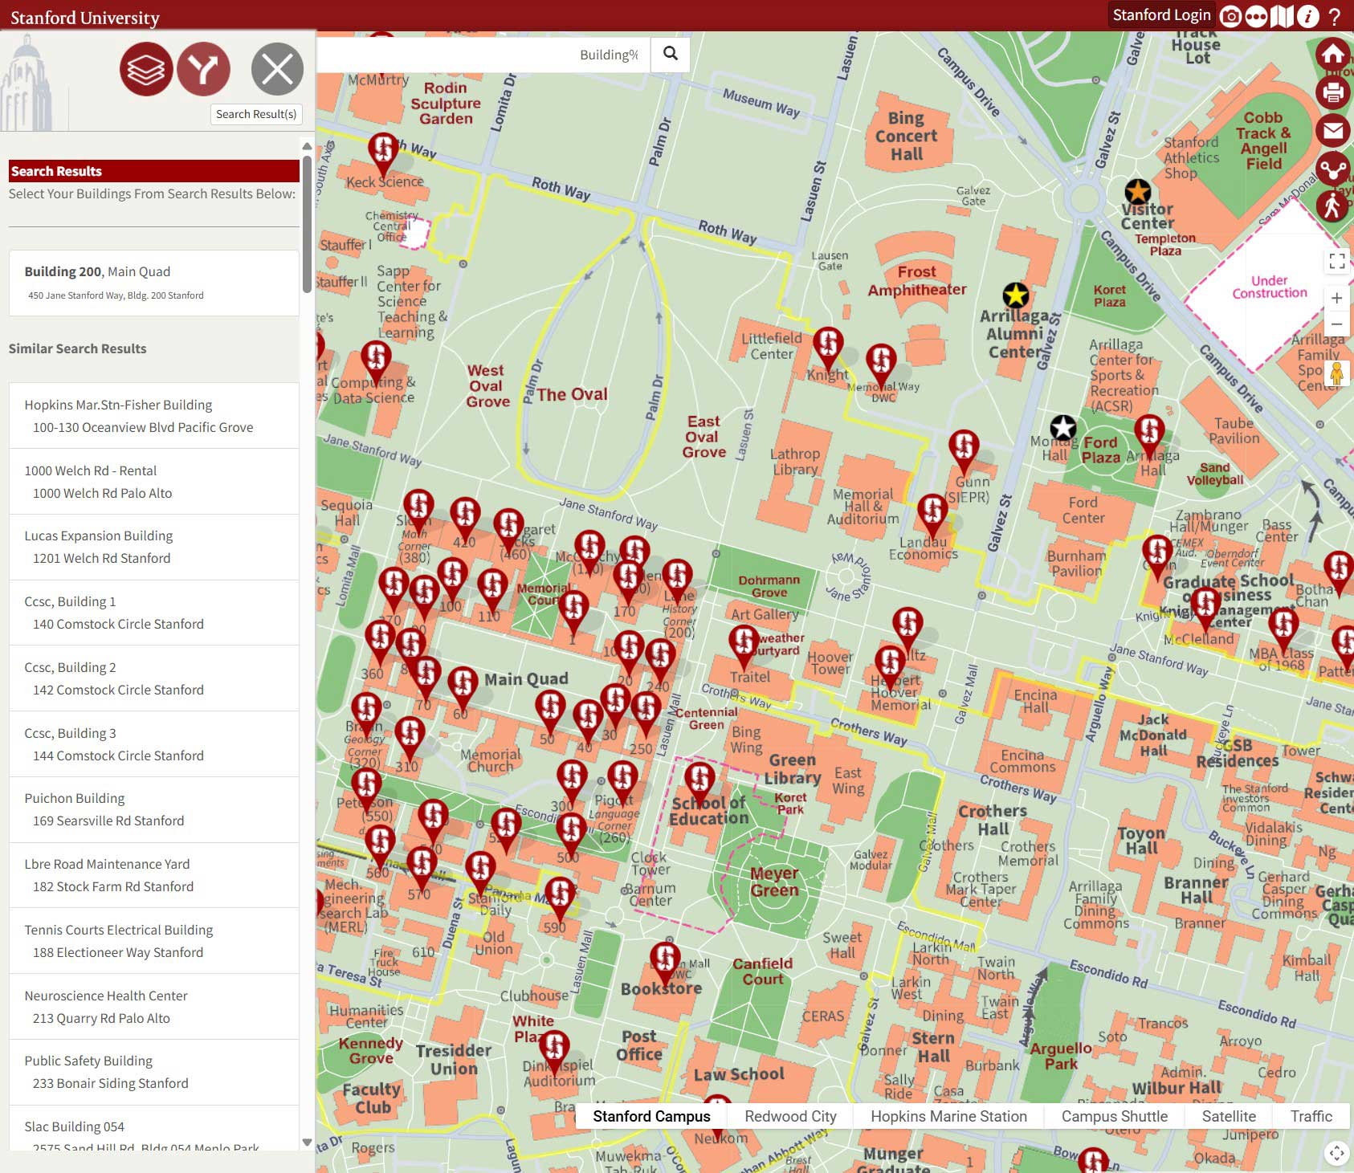Click the building search input field
1354x1173 pixels.
click(482, 55)
